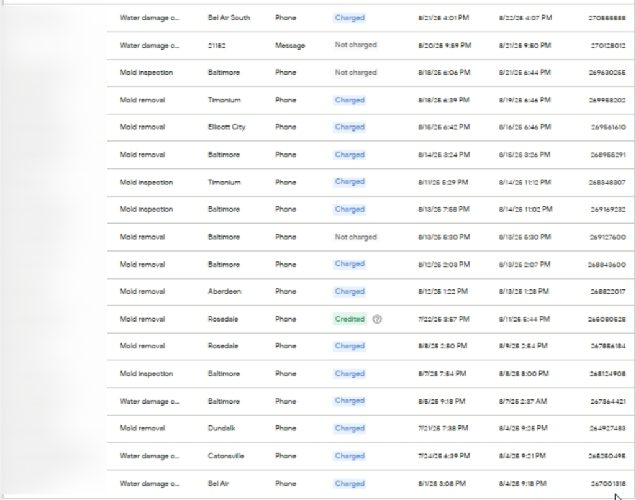Click lead ID 270555588

coord(606,19)
